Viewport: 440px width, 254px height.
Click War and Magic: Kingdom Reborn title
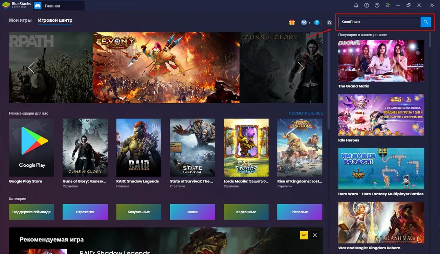click(369, 248)
